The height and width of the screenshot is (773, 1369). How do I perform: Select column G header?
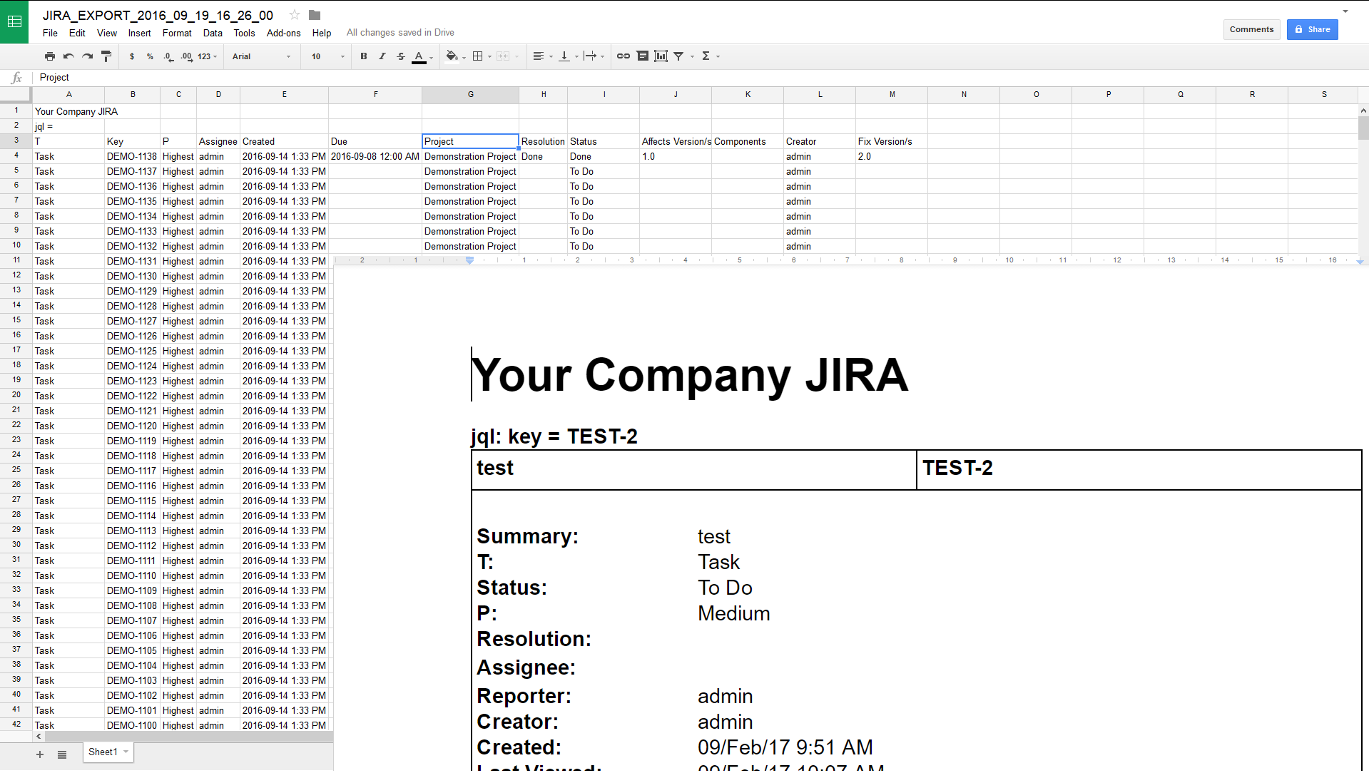click(x=471, y=94)
